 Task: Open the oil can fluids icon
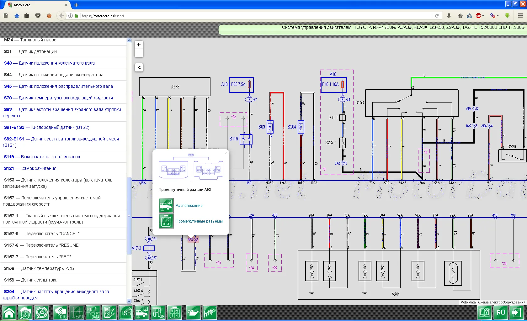193,313
